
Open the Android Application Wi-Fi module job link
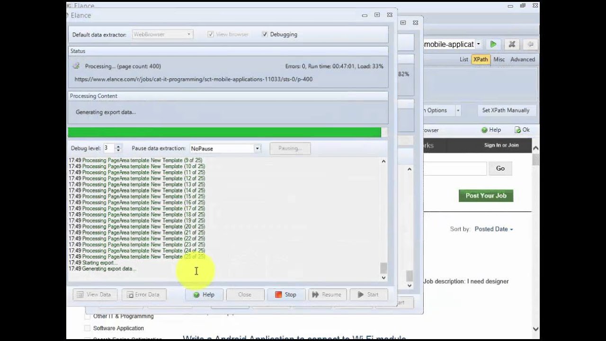[x=294, y=338]
